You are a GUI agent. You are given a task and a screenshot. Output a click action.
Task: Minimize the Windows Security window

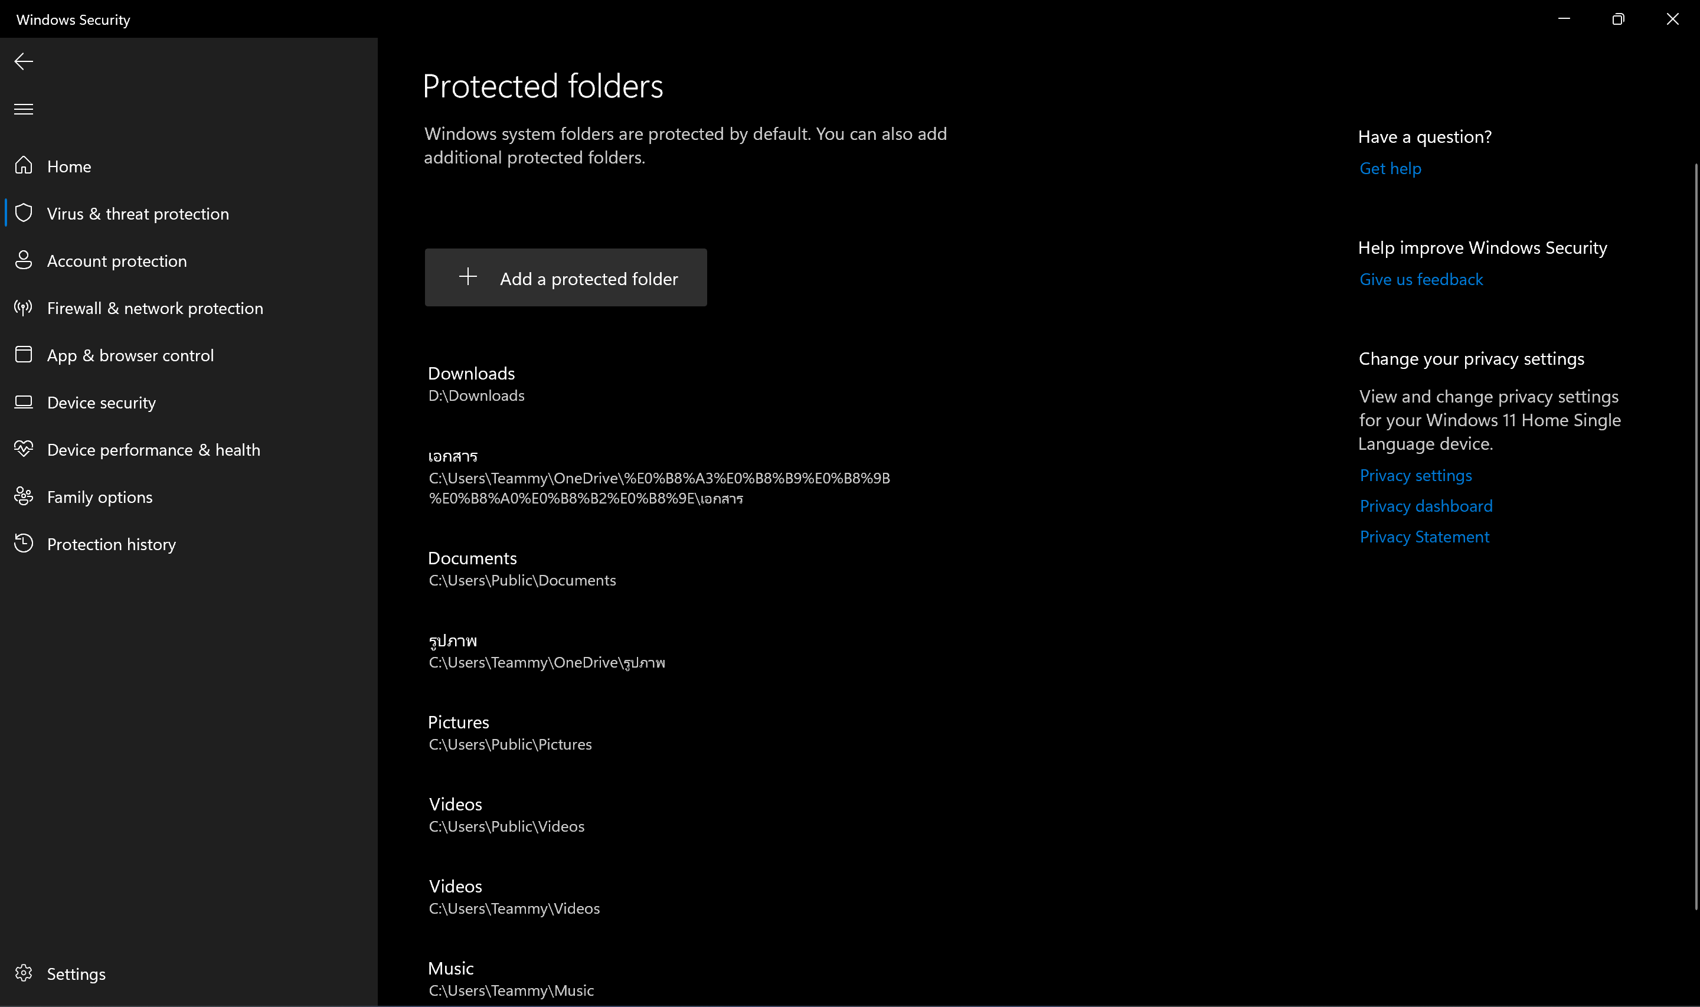[1564, 19]
